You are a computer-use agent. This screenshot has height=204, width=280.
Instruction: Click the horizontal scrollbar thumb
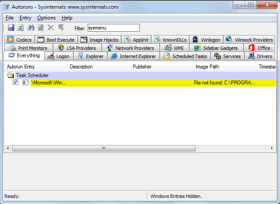click(x=104, y=148)
